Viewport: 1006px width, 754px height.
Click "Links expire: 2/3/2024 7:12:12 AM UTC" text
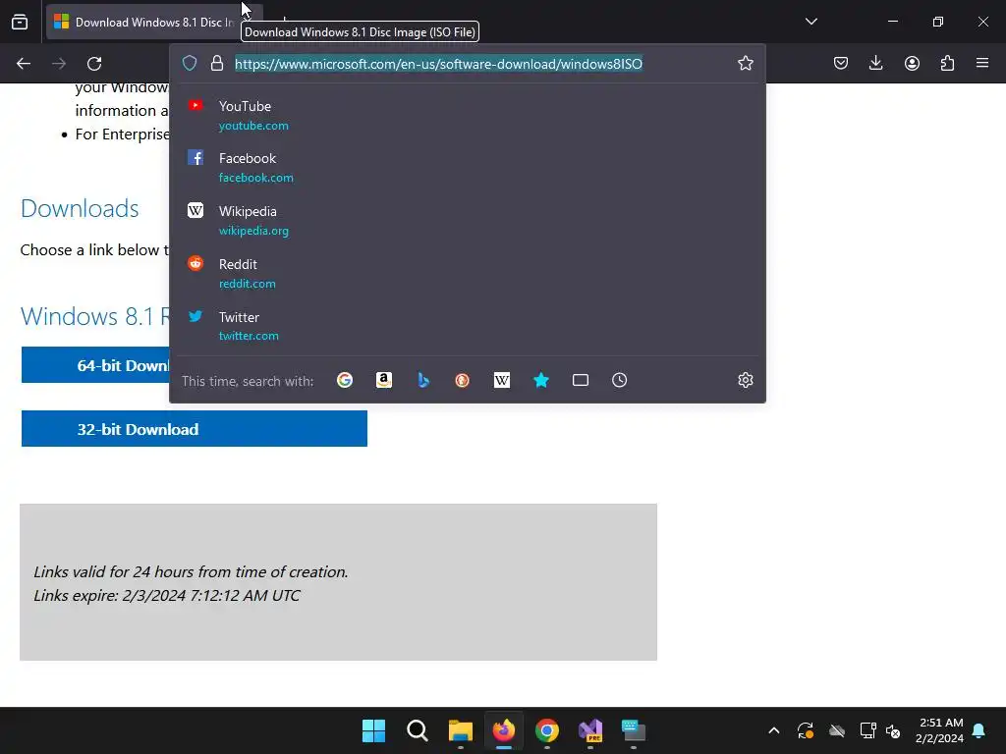point(167,595)
